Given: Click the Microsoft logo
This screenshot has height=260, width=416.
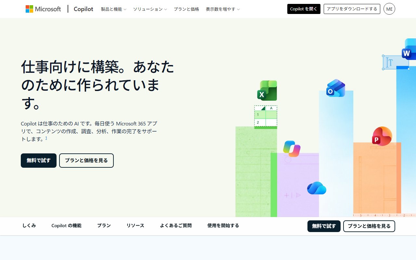Looking at the screenshot, I should coord(43,9).
